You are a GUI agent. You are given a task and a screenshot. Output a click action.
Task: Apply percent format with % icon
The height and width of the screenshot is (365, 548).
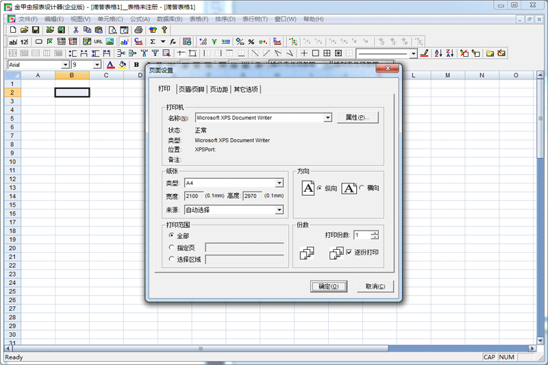pos(251,42)
